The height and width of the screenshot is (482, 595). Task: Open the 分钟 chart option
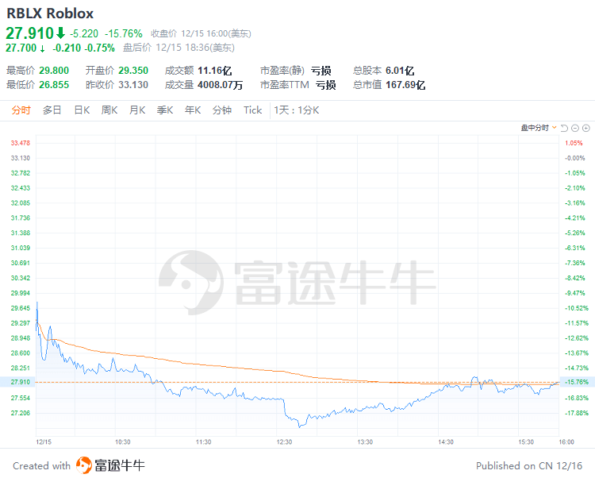pos(222,110)
